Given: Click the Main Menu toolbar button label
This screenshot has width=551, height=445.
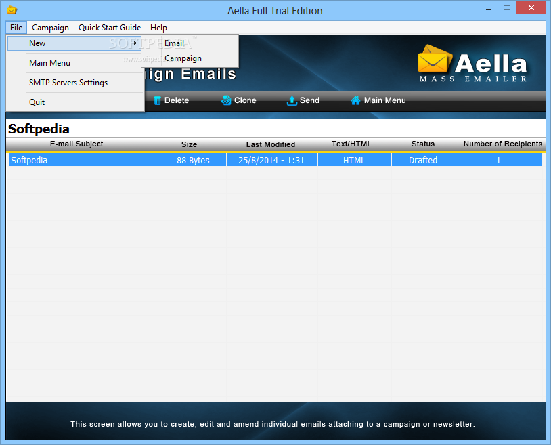Looking at the screenshot, I should (x=384, y=100).
